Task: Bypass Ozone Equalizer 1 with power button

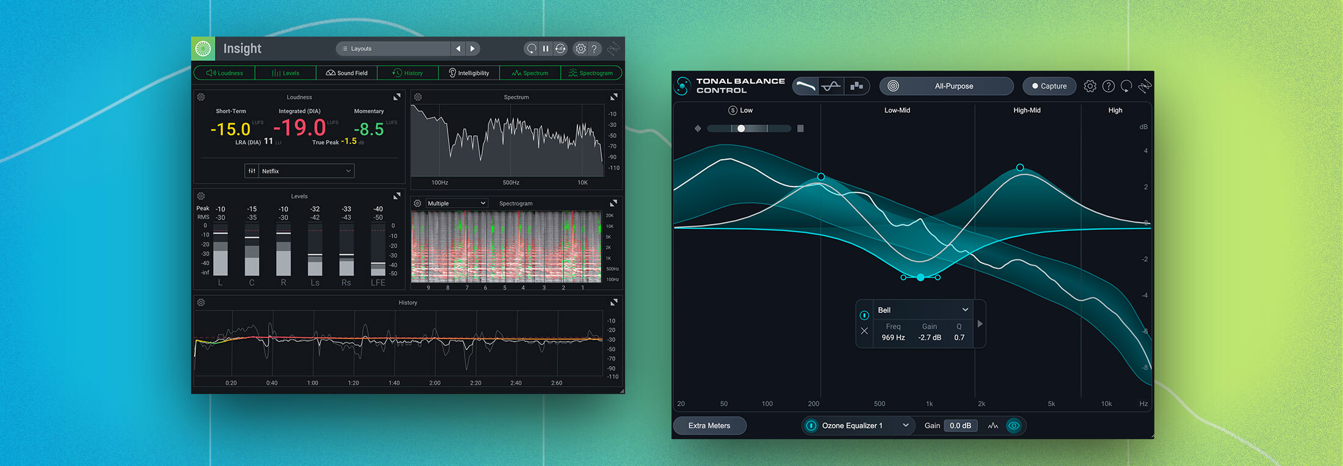Action: [x=811, y=426]
